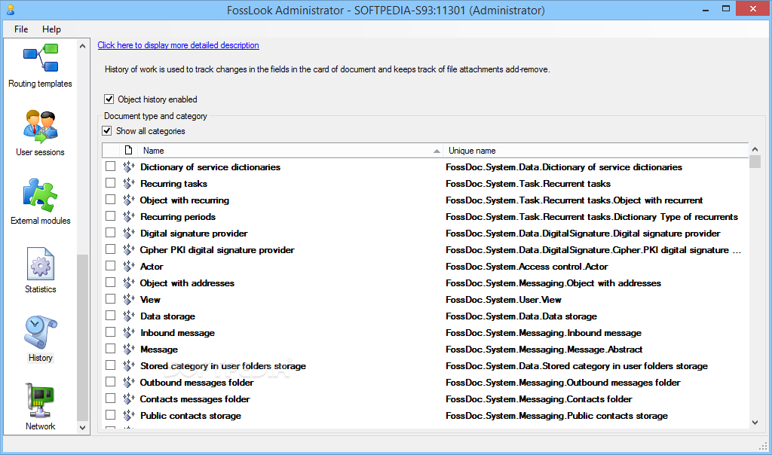Click the sidebar vertical scrollbar thumb
The width and height of the screenshot is (772, 455).
[83, 337]
